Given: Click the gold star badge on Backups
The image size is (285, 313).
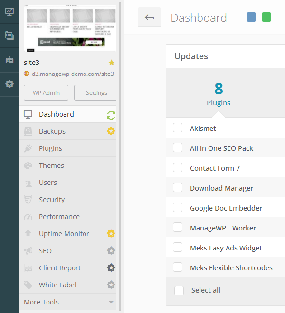Looking at the screenshot, I should click(111, 131).
